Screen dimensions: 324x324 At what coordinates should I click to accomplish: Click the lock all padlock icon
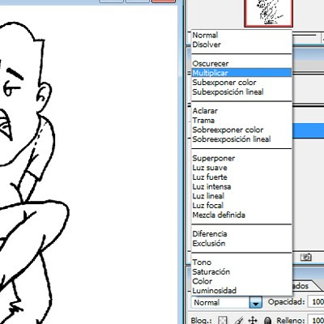[x=267, y=320]
